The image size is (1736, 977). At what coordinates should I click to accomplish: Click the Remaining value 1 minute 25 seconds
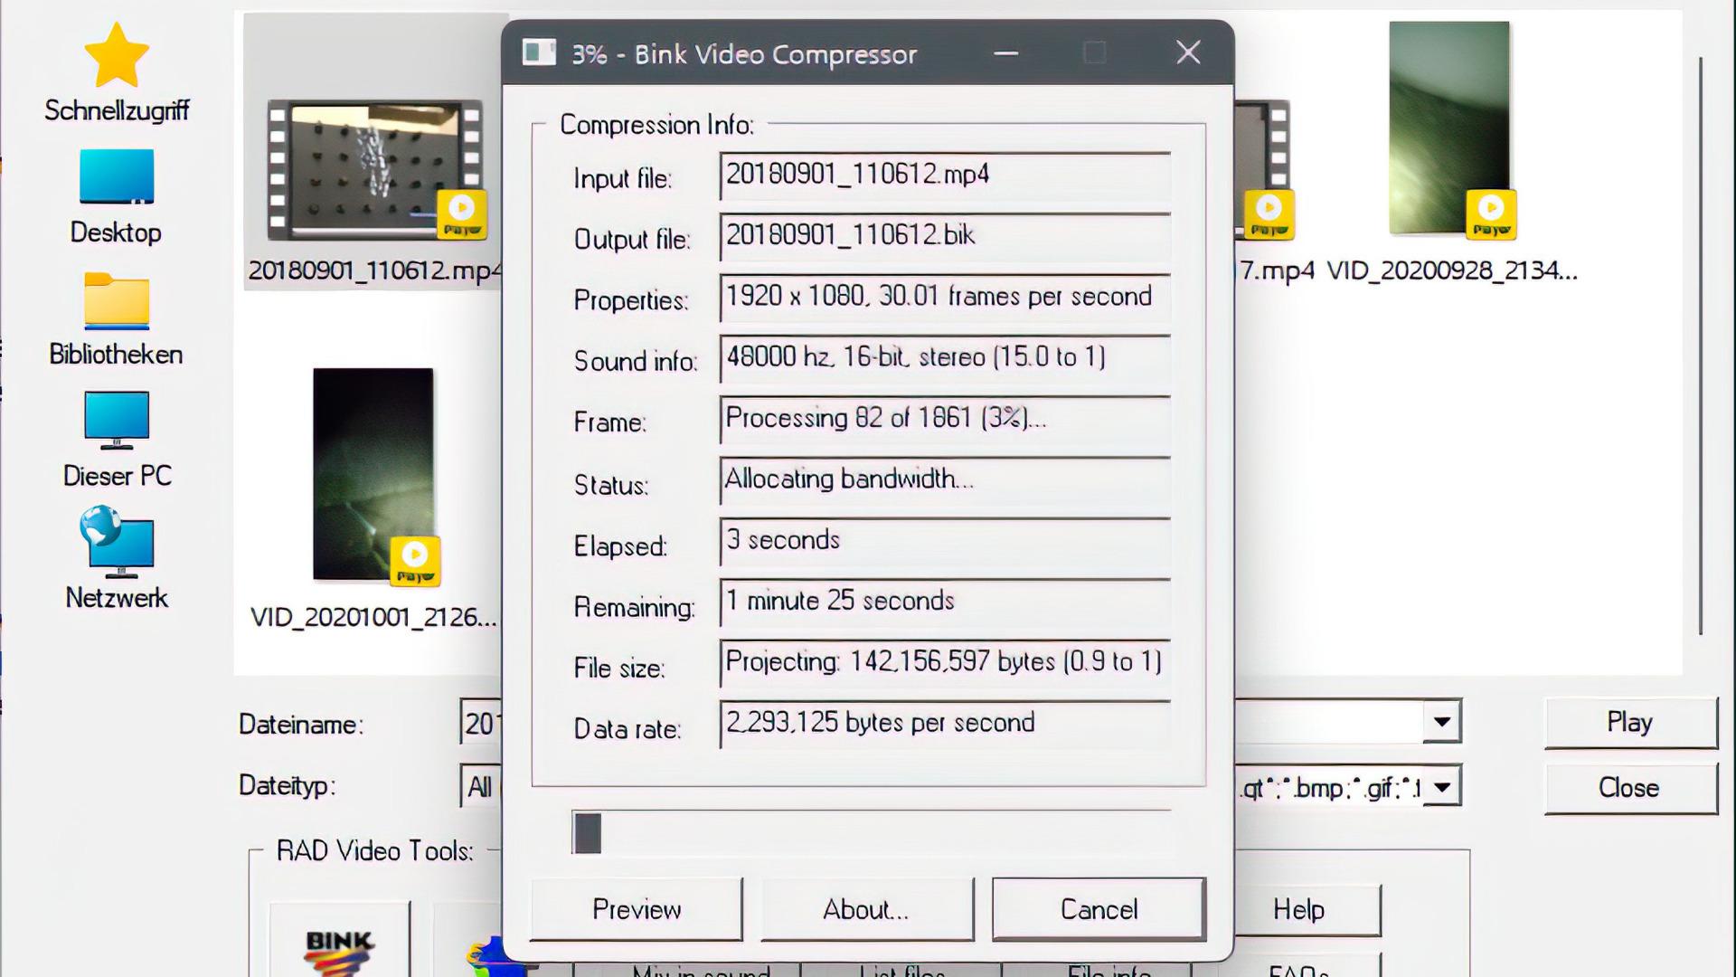[x=945, y=602]
